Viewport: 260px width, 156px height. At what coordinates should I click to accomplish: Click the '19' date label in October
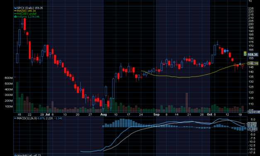(x=240, y=115)
